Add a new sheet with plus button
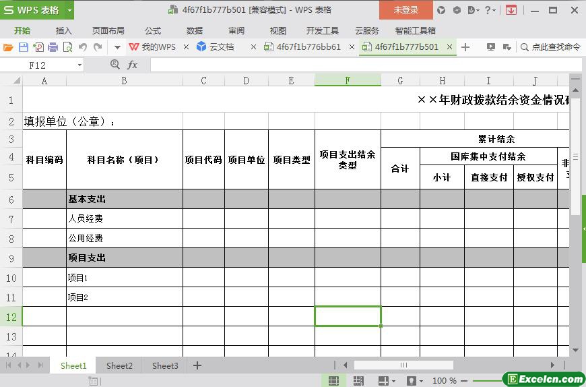The height and width of the screenshot is (387, 586). coord(197,365)
